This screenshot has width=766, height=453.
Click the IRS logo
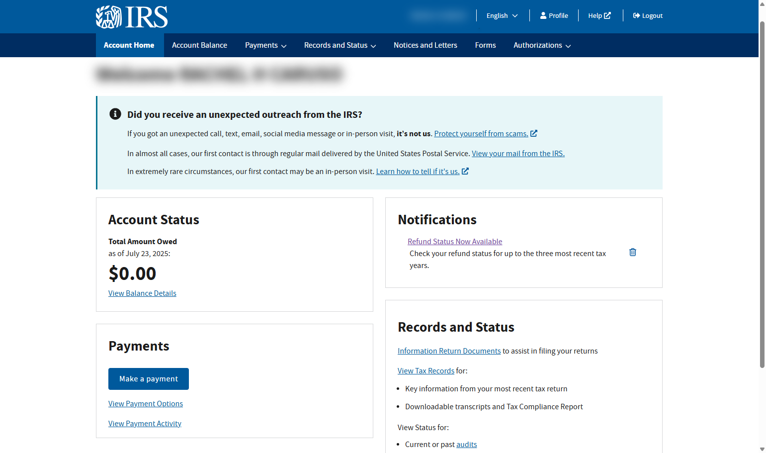tap(132, 17)
